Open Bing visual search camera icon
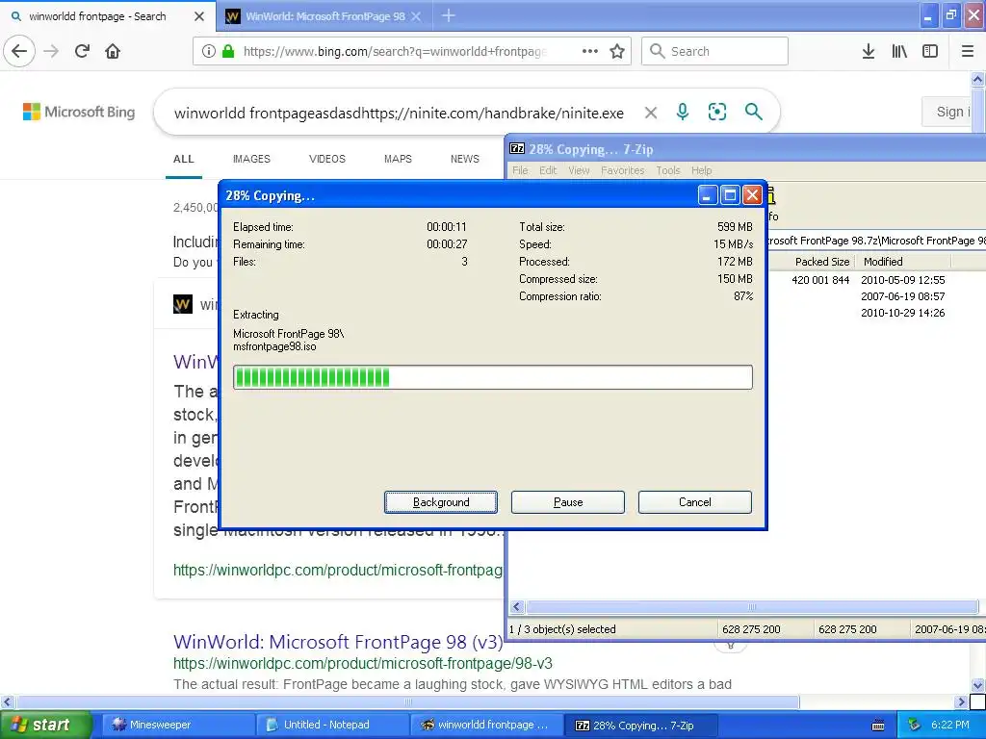Viewport: 986px width, 739px height. pyautogui.click(x=716, y=112)
